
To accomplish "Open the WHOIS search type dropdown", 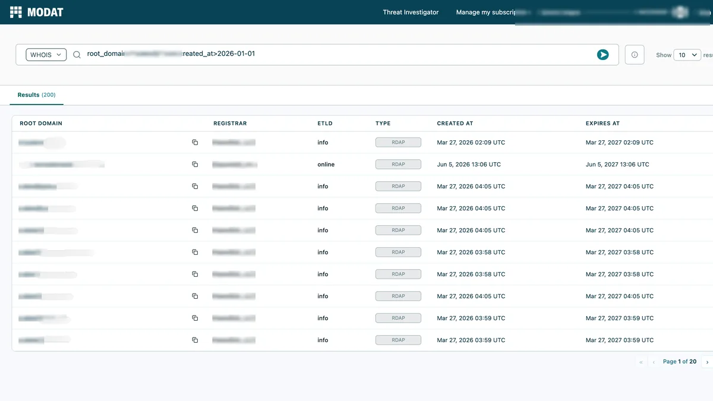I will click(x=46, y=55).
